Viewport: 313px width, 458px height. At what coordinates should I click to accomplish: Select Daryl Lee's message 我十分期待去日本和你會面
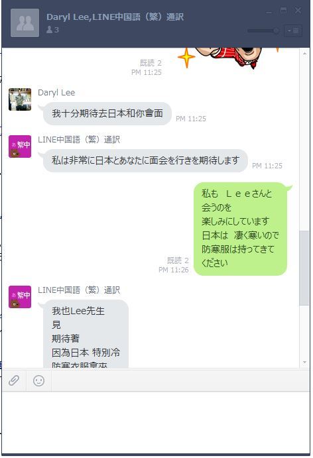pyautogui.click(x=107, y=113)
